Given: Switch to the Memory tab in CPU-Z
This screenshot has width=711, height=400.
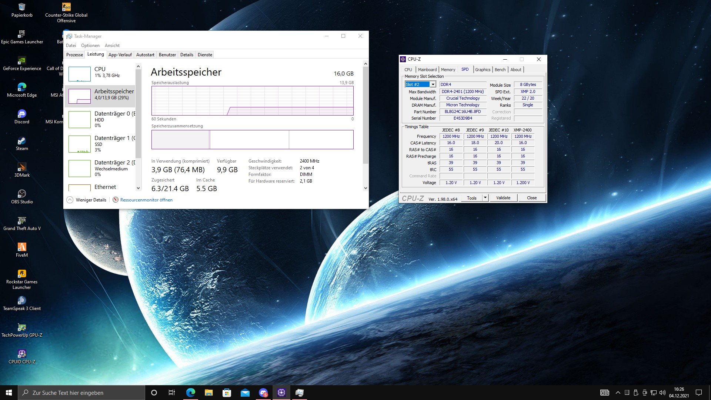Looking at the screenshot, I should click(448, 70).
